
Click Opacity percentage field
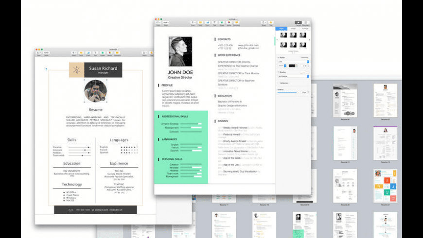[303, 92]
